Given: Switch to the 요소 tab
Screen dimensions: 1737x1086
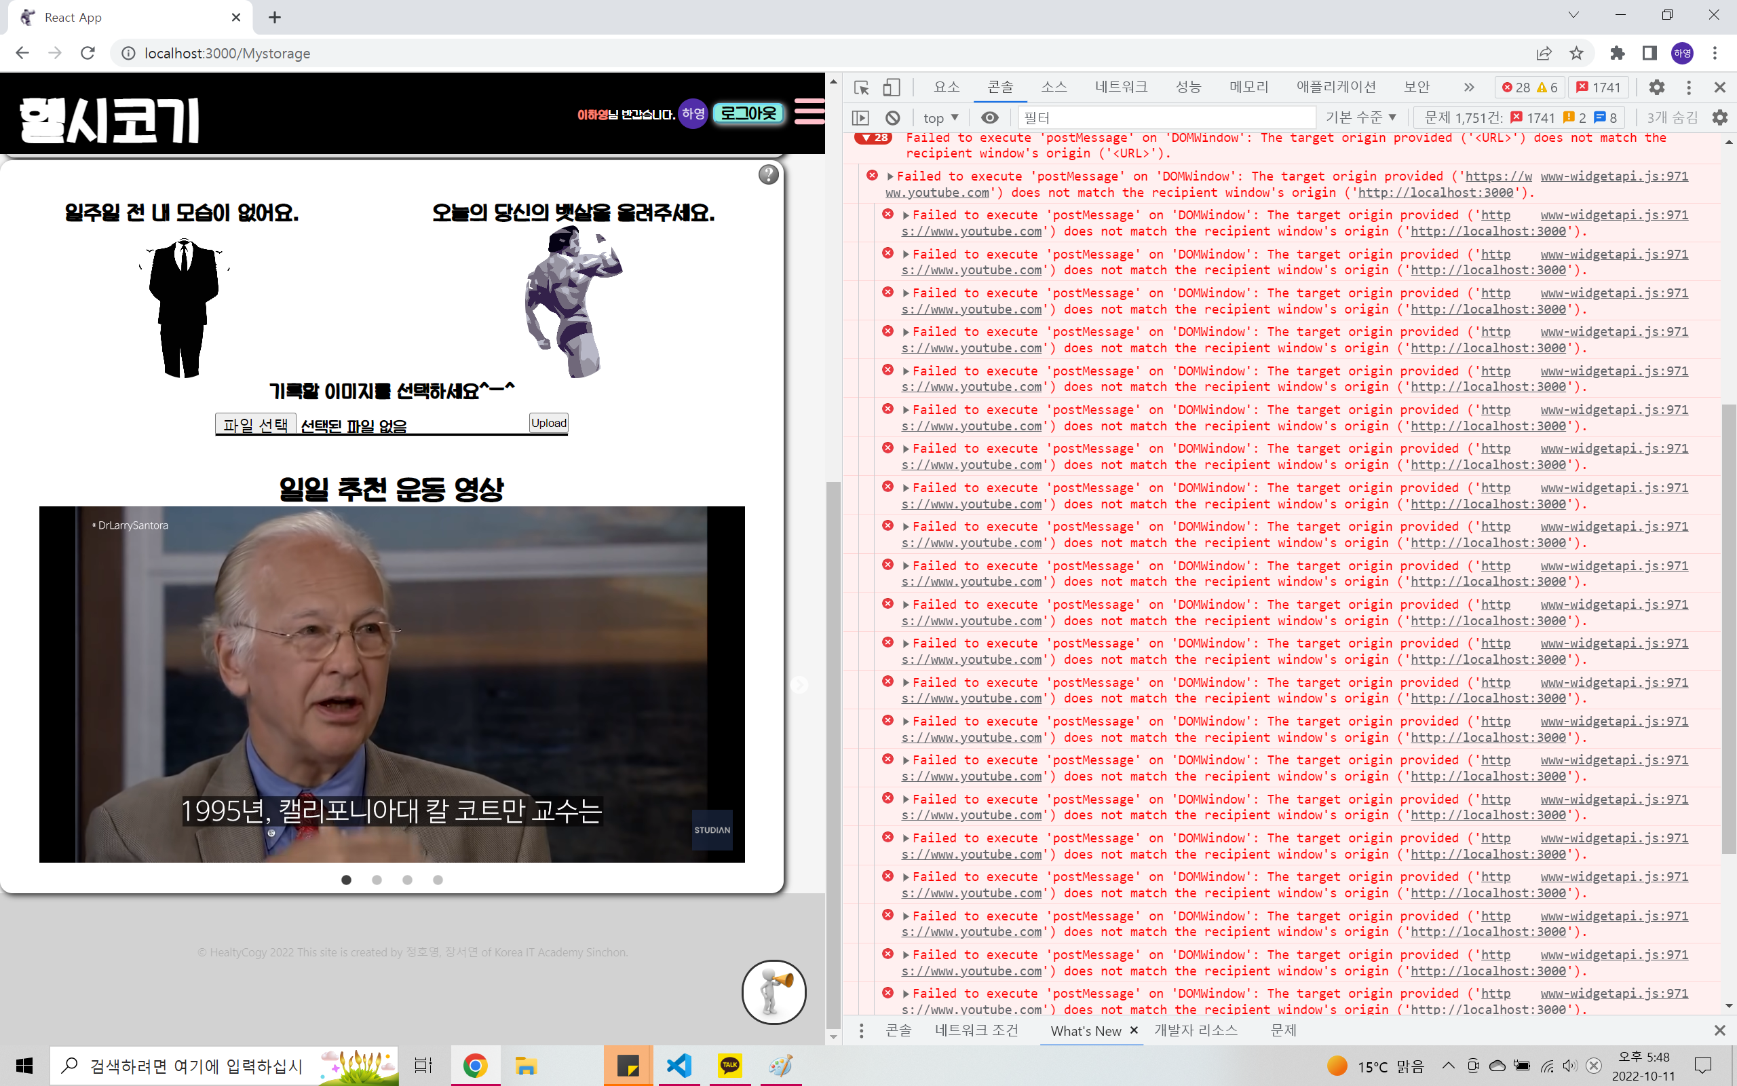Looking at the screenshot, I should pyautogui.click(x=946, y=87).
